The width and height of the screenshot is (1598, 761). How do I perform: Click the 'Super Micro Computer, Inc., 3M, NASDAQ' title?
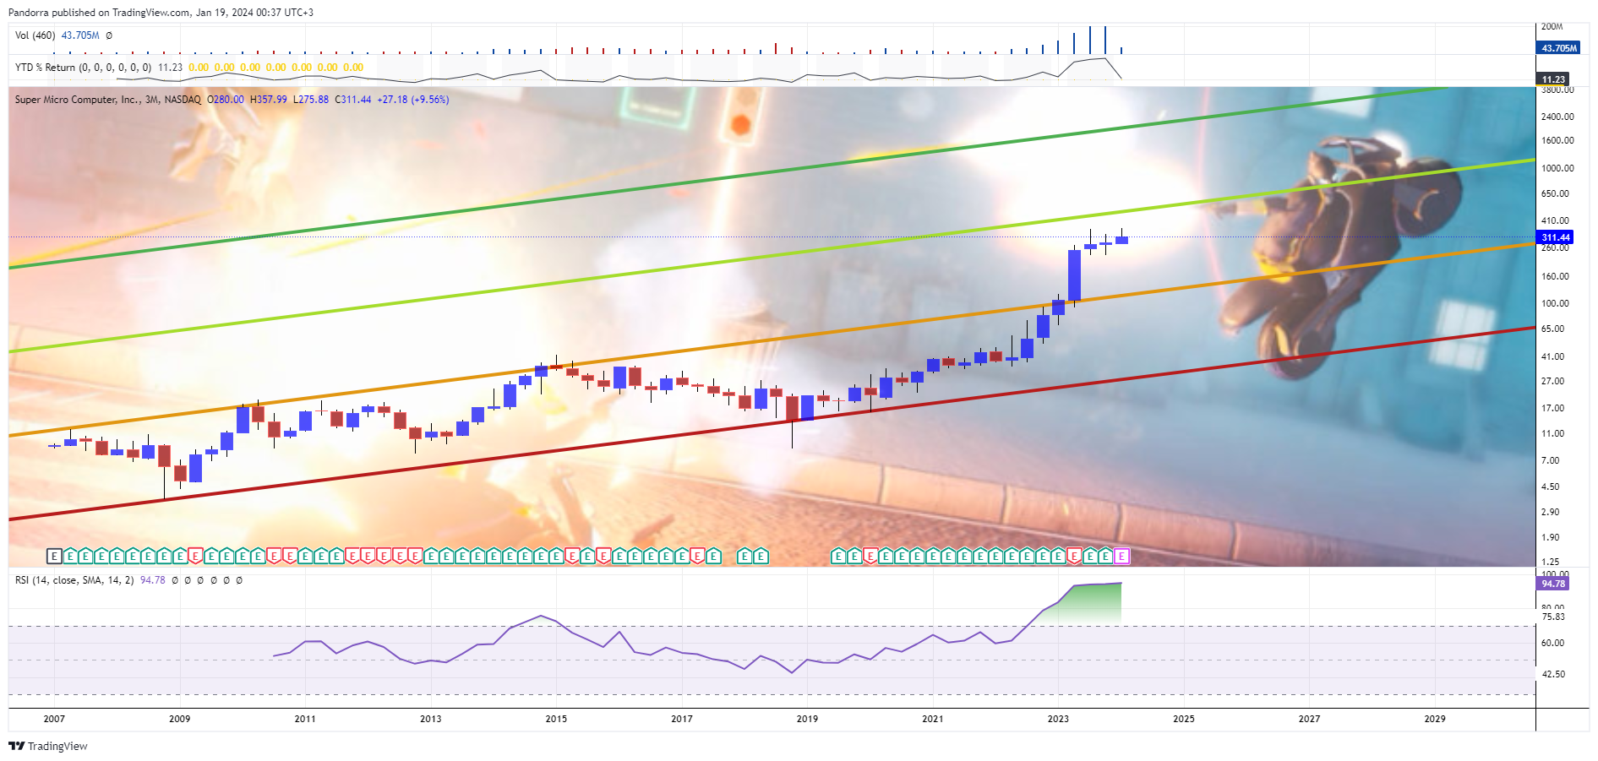coord(107,100)
